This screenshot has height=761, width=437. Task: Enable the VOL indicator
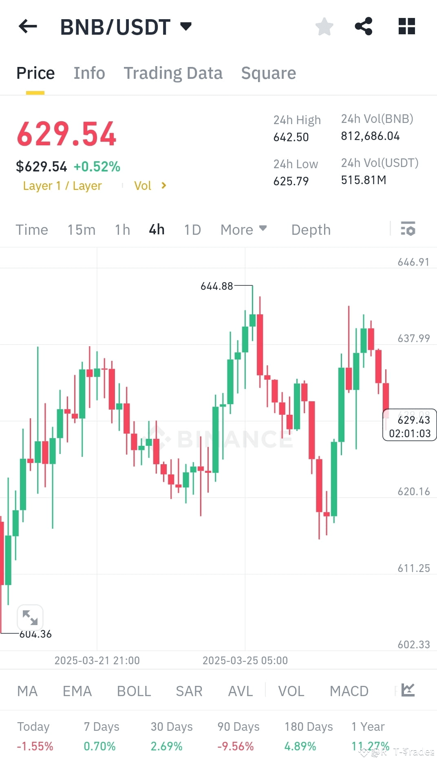291,691
